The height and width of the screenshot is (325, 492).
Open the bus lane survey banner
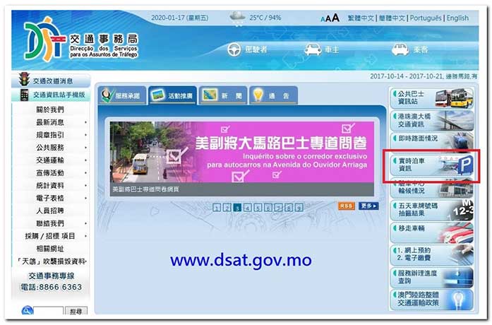pyautogui.click(x=239, y=152)
